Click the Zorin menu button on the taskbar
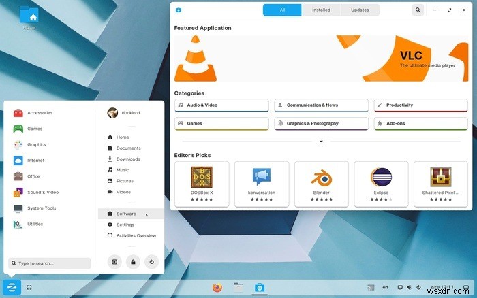Screen dimensions: 477x298 pos(12,287)
